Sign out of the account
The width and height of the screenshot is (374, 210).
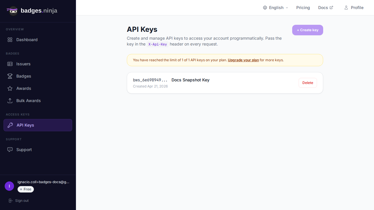[x=19, y=201]
